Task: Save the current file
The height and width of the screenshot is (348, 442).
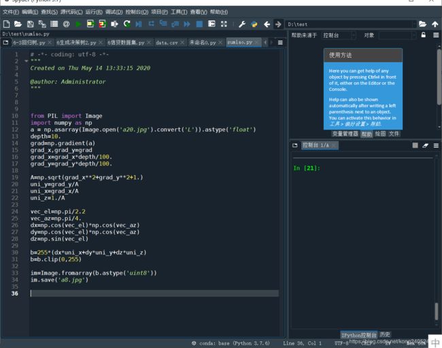Action: 30,24
